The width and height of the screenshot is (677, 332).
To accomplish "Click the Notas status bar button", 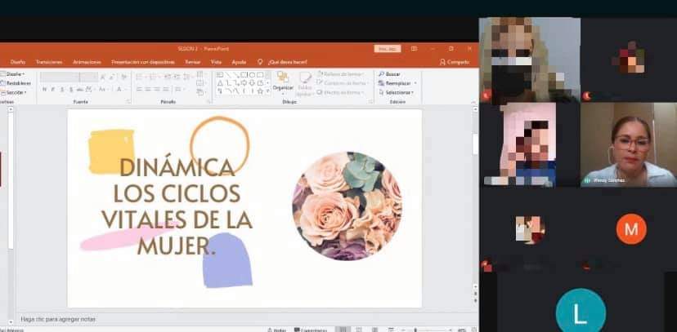I will point(278,330).
